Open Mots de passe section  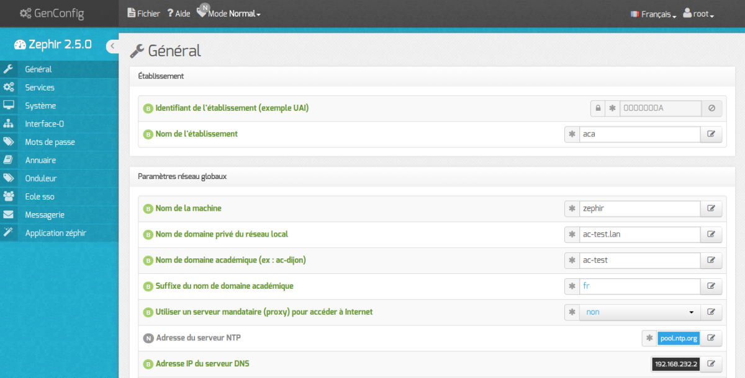click(59, 142)
